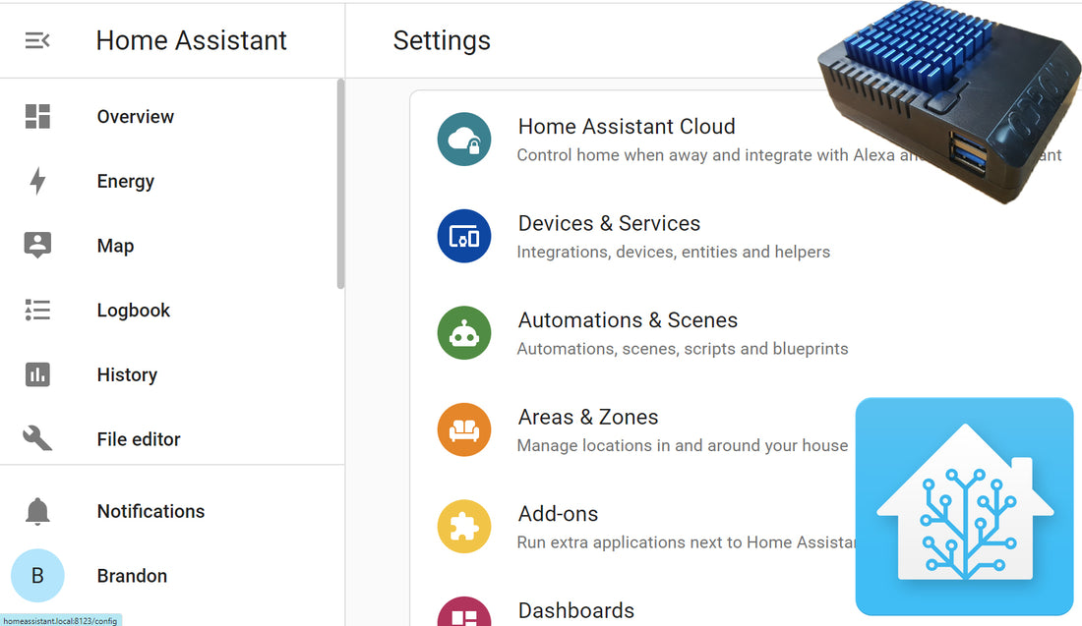This screenshot has width=1082, height=626.
Task: Click the Brandon avatar circle
Action: pyautogui.click(x=37, y=576)
